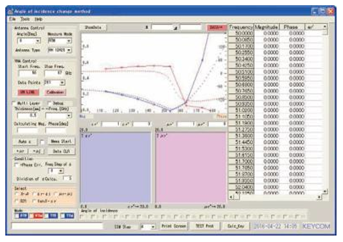Open the Tools menu

pos(25,19)
